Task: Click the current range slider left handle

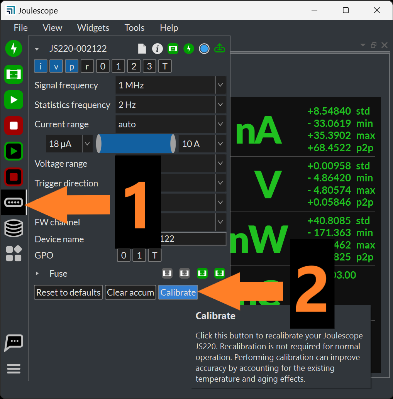Action: [x=99, y=144]
